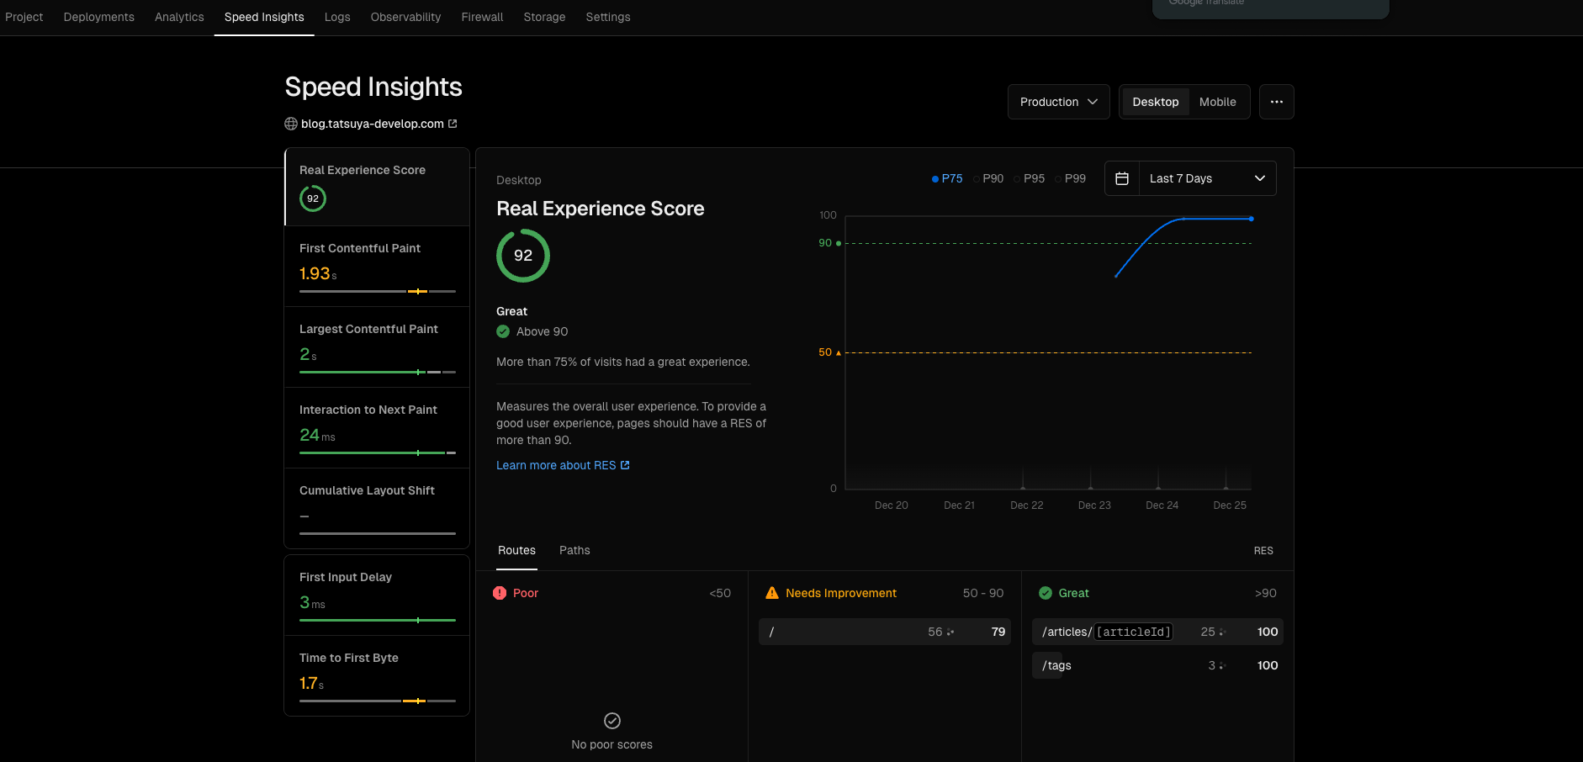Open the Firewall tab
Image resolution: width=1583 pixels, height=762 pixels.
point(482,17)
